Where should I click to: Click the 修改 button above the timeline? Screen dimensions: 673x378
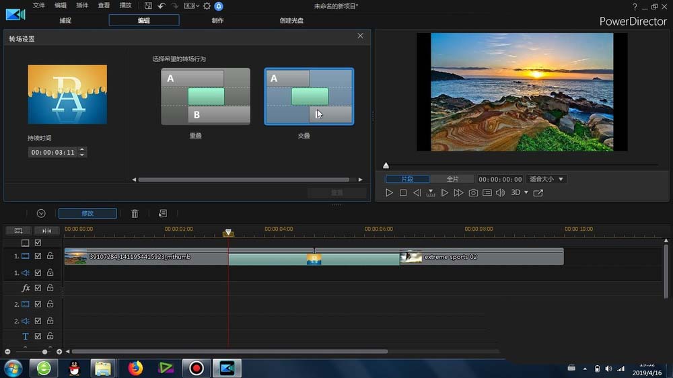tap(87, 213)
